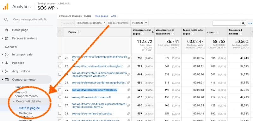253x121 pixels.
Task: Check the box for row 21
Action: 60,58
